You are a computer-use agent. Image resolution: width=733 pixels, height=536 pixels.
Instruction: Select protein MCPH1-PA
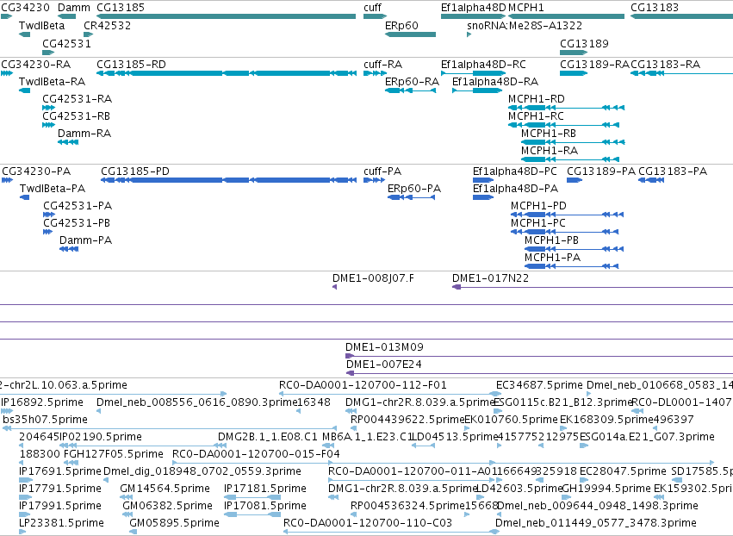(553, 258)
